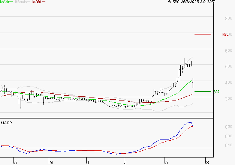
Task: Click the 030 MACD axis label
Action: pos(229,136)
